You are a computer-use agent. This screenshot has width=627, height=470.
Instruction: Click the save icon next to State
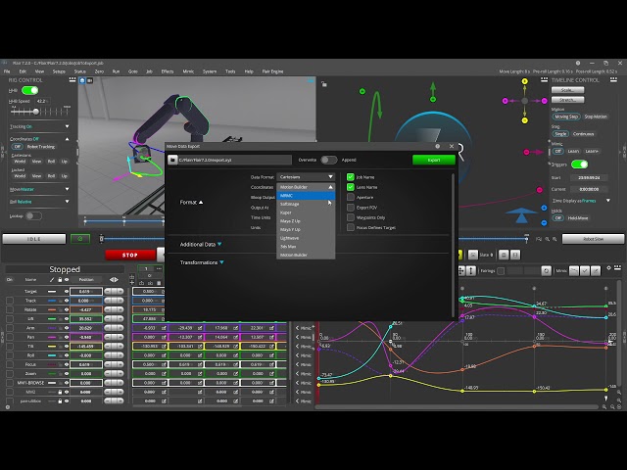pos(515,255)
